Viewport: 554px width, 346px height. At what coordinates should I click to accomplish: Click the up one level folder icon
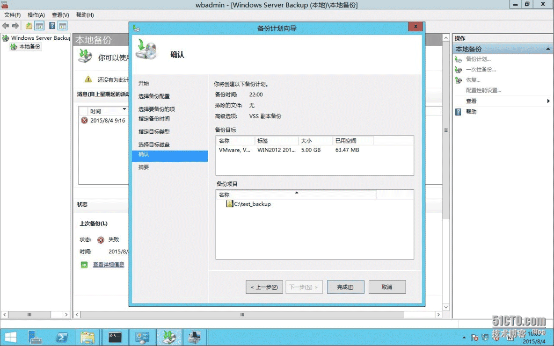pyautogui.click(x=29, y=26)
